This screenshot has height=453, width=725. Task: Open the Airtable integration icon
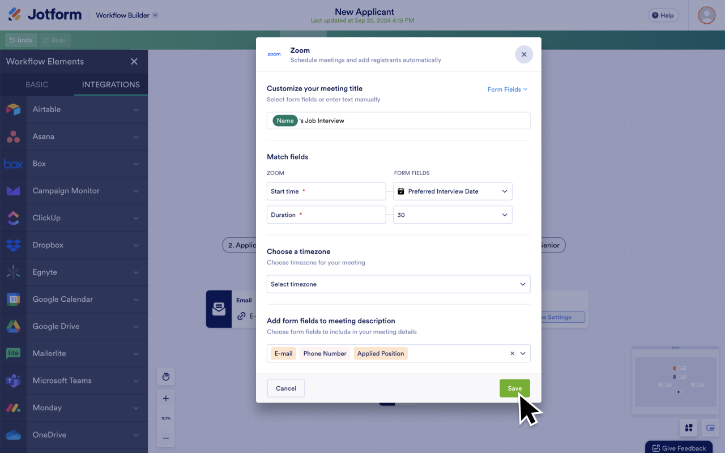pos(13,109)
